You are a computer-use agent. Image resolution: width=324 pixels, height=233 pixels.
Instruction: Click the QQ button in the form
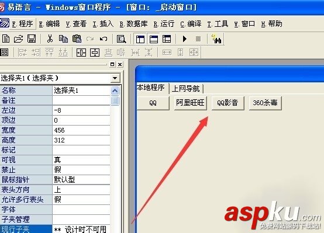[153, 103]
